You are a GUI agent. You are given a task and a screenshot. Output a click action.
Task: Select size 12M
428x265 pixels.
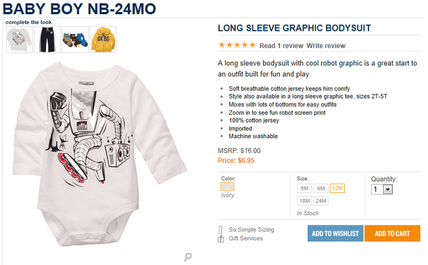coord(337,188)
